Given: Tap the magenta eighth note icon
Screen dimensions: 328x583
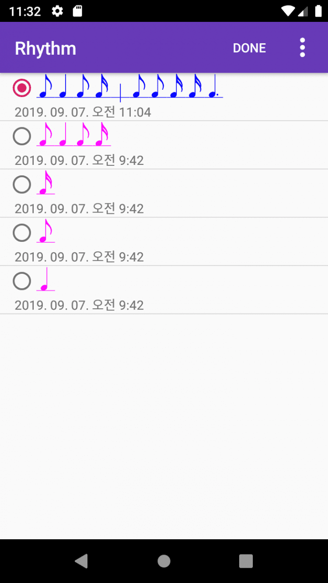Looking at the screenshot, I should pos(45,231).
